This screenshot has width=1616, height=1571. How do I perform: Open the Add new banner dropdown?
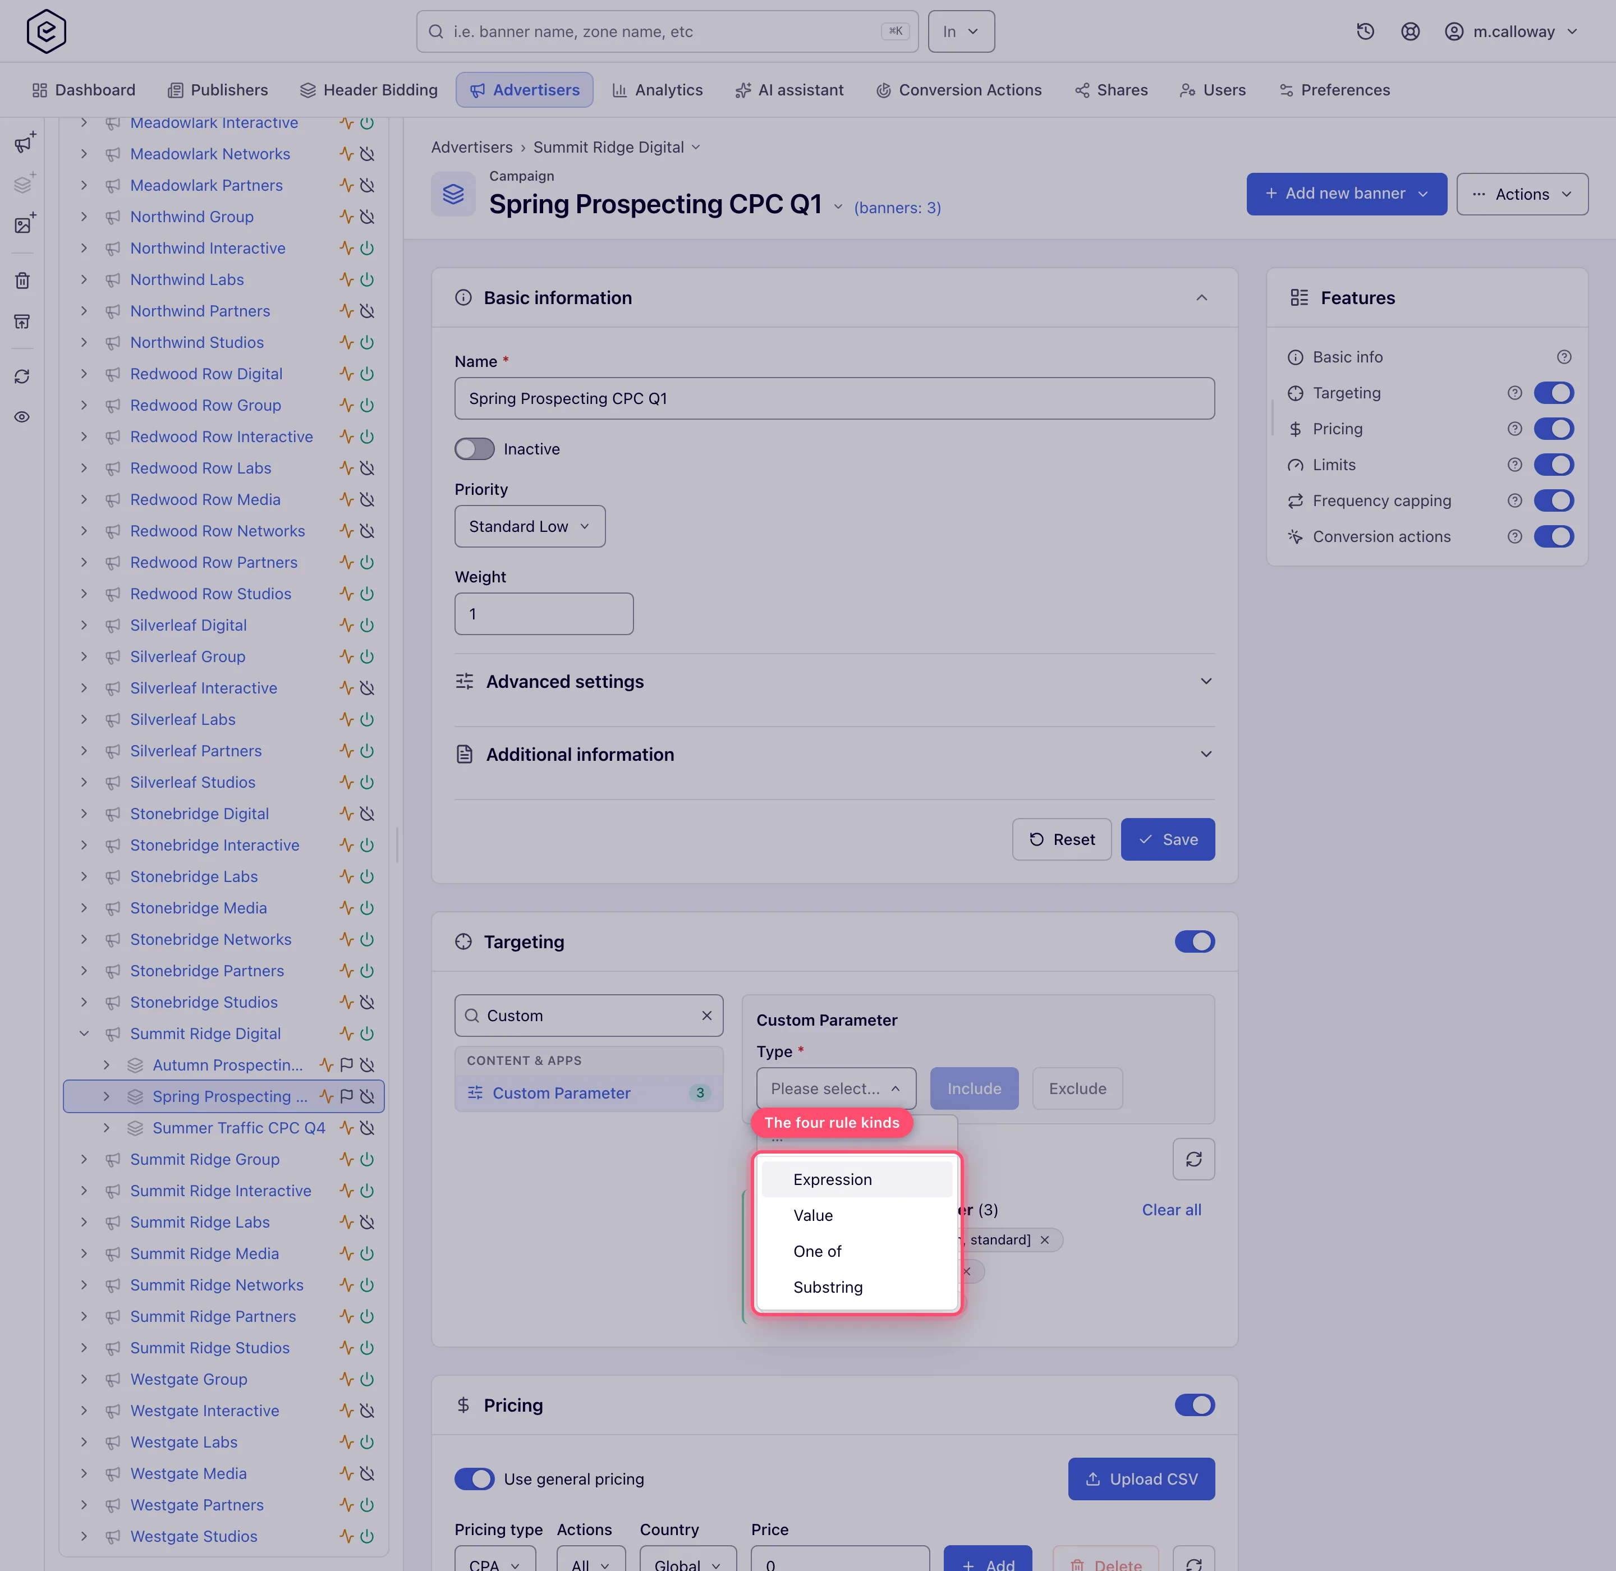coord(1346,194)
